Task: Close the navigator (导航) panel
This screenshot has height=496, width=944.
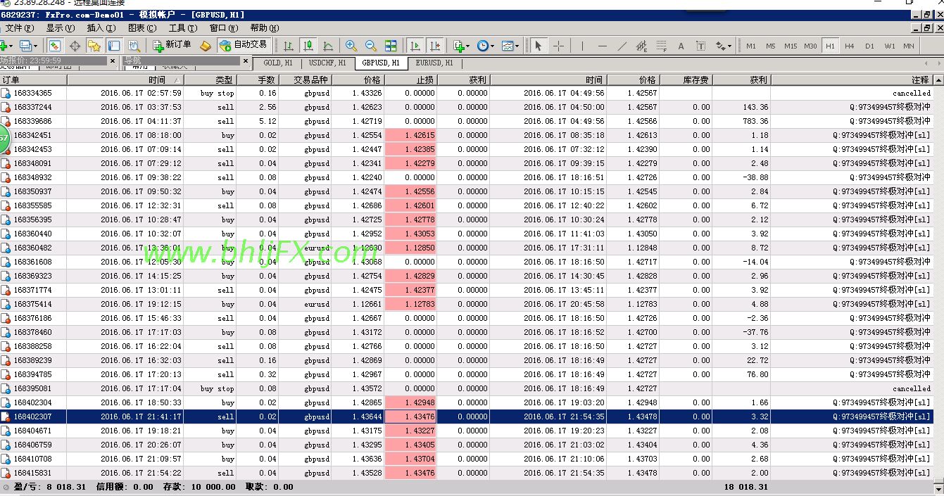Action: tap(244, 61)
